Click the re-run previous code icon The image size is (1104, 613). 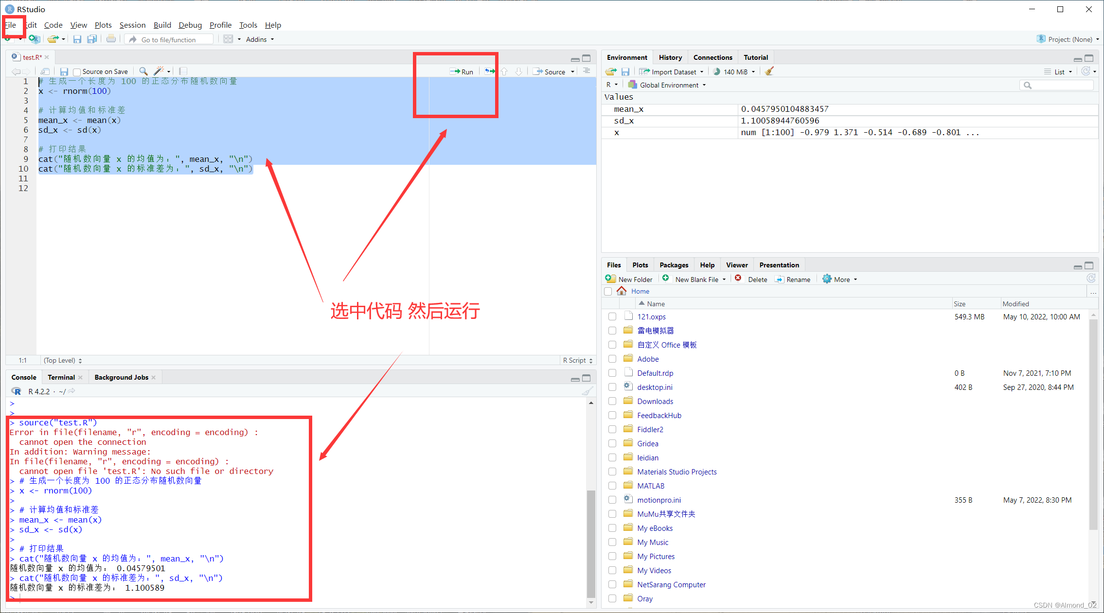click(x=489, y=71)
